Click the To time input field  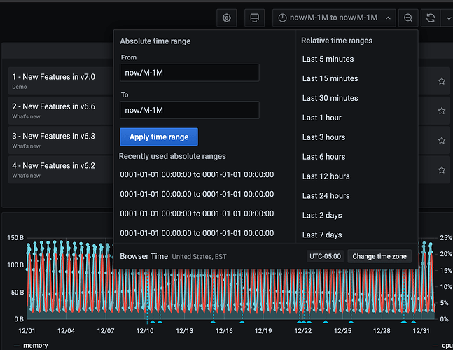point(190,110)
